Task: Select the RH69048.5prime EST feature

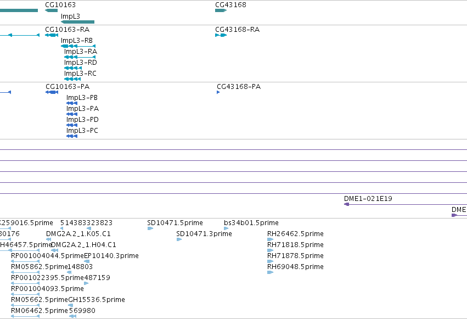Action: coord(270,272)
